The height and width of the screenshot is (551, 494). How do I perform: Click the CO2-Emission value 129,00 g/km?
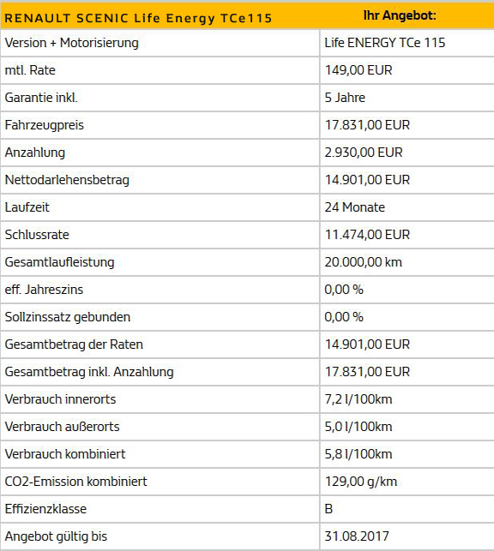pyautogui.click(x=361, y=482)
